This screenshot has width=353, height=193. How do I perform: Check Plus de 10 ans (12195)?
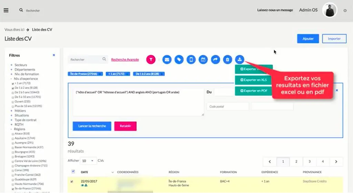click(x=13, y=106)
